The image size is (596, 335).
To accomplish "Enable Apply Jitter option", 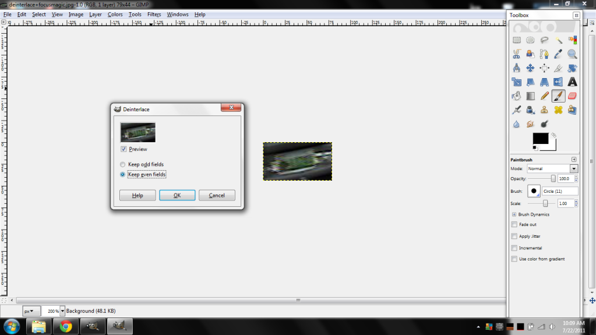I will [514, 236].
